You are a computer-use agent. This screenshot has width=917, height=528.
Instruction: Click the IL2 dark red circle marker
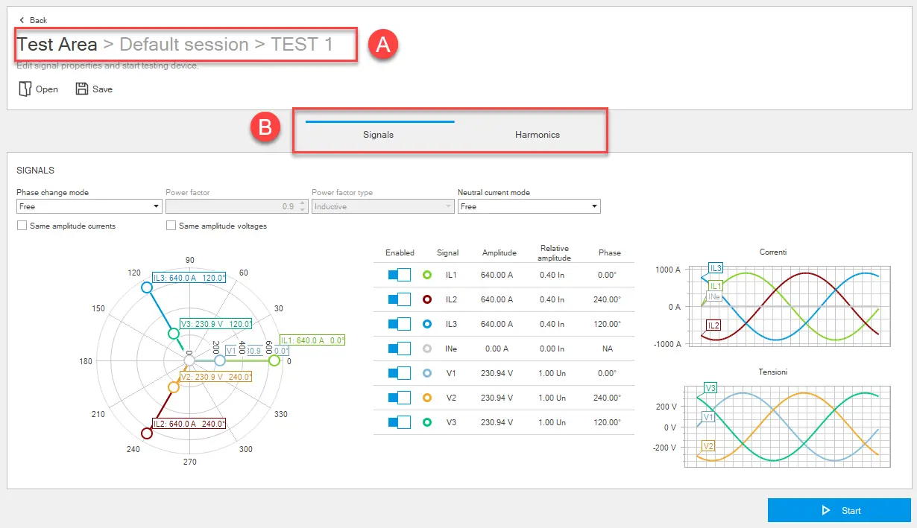click(427, 299)
